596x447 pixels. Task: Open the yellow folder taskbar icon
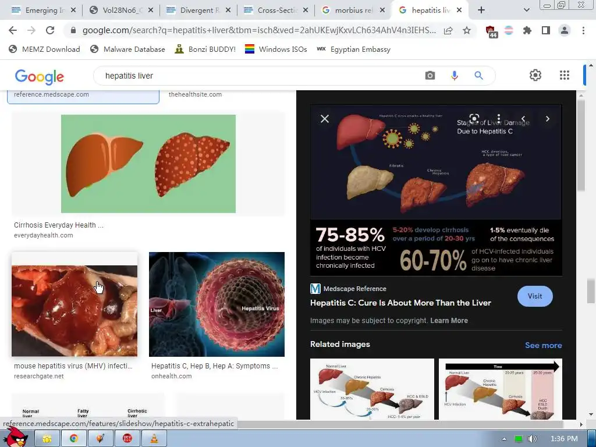pyautogui.click(x=47, y=439)
